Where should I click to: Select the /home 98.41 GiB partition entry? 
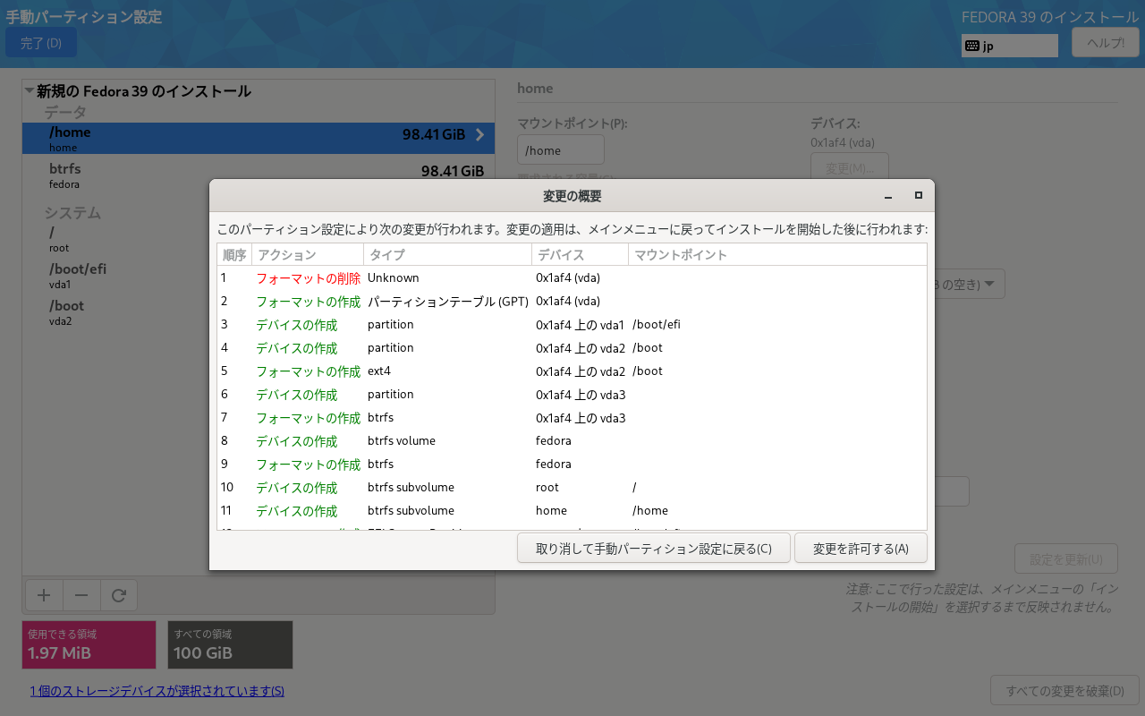259,138
